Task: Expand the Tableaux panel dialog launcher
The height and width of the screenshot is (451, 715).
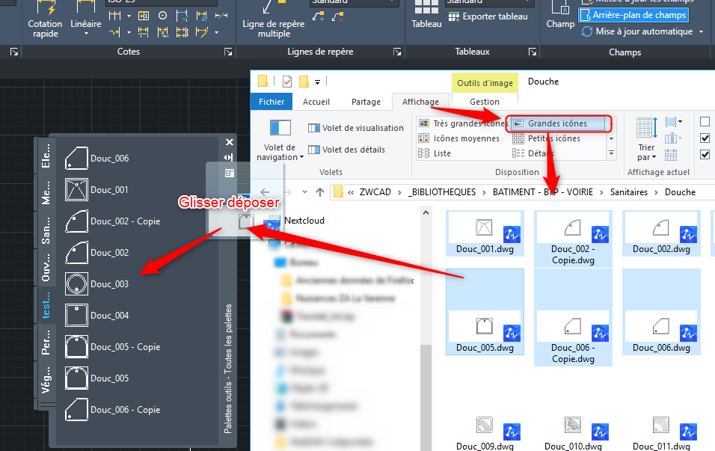Action: click(533, 52)
